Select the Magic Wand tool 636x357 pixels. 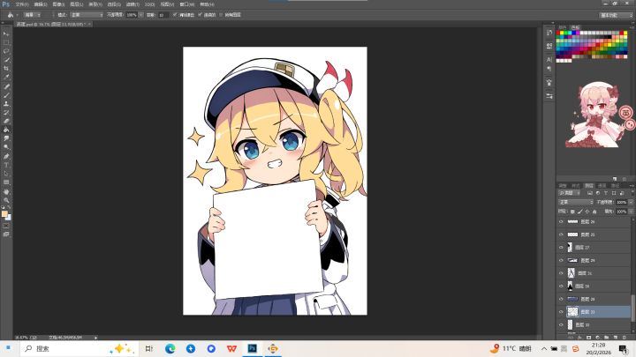click(6, 60)
